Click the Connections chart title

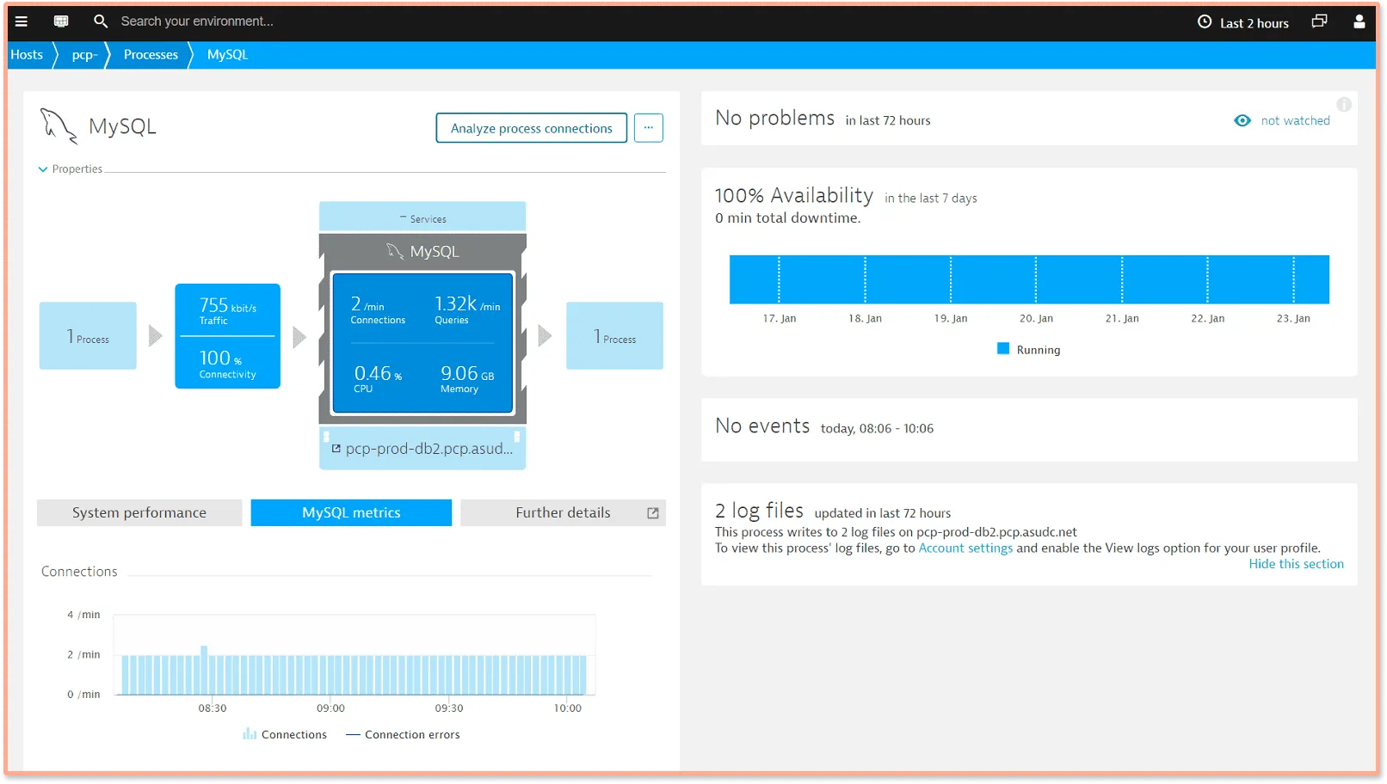(79, 572)
